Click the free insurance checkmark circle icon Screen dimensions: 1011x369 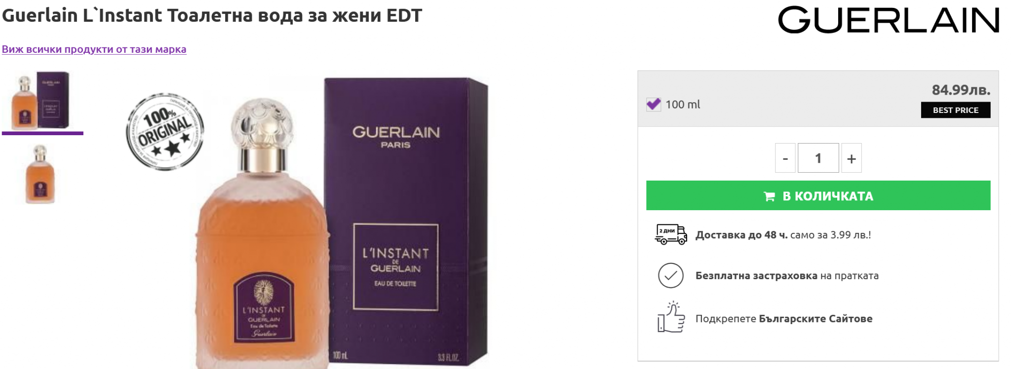point(670,275)
